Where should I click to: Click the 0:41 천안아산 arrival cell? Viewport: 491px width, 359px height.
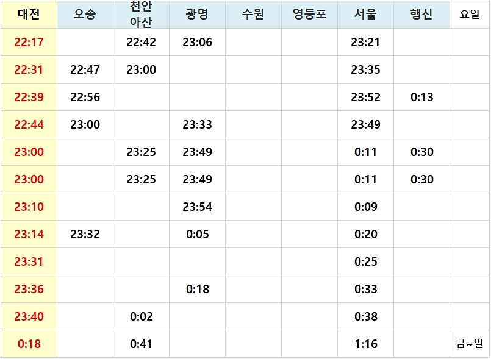141,344
